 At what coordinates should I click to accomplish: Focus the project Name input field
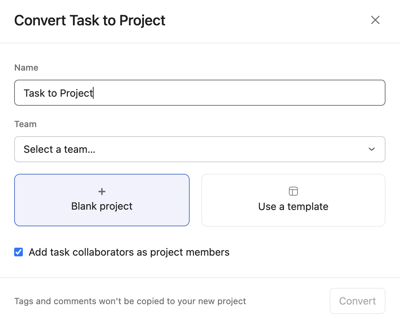(x=199, y=93)
